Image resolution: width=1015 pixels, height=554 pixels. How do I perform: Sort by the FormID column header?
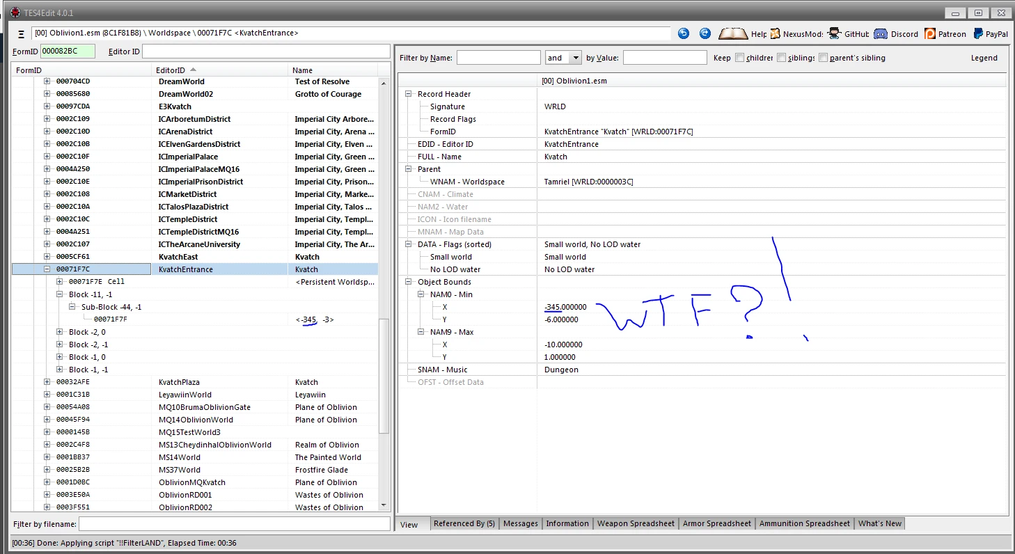[x=82, y=70]
